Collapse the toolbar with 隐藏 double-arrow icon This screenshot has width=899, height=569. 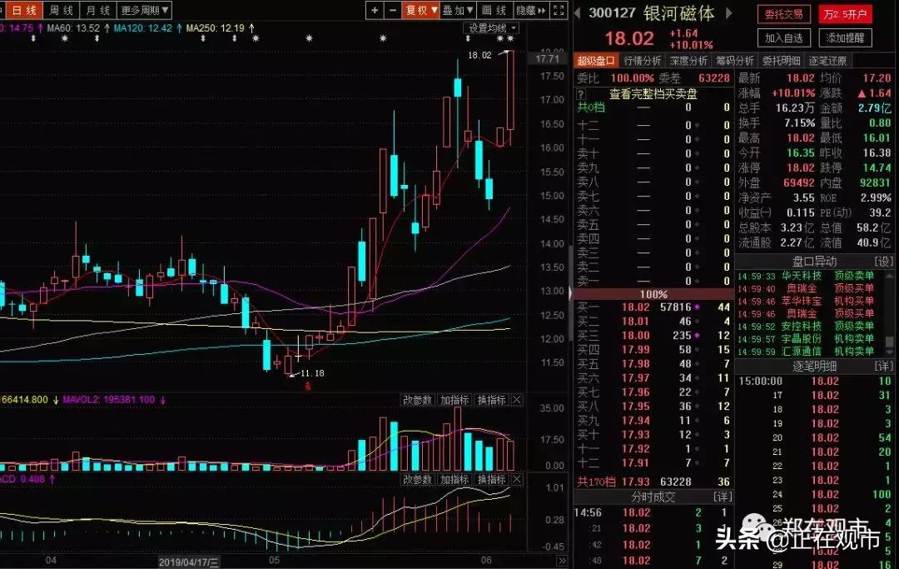pos(532,11)
